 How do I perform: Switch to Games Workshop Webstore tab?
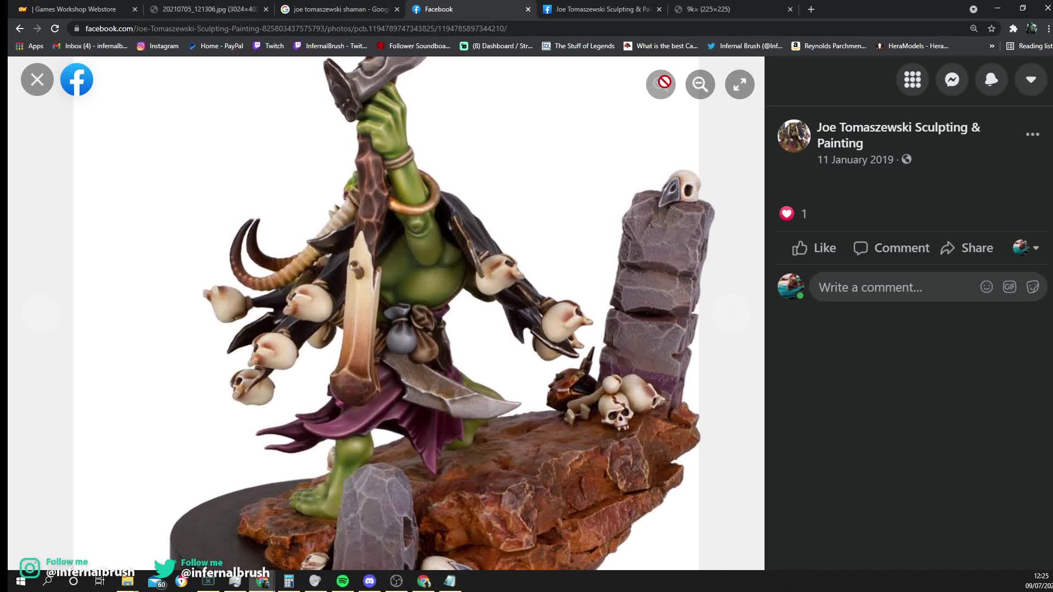coord(75,9)
